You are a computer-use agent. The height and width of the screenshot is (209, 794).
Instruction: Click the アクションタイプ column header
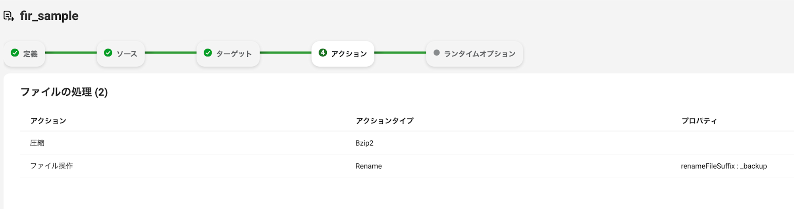(x=384, y=121)
